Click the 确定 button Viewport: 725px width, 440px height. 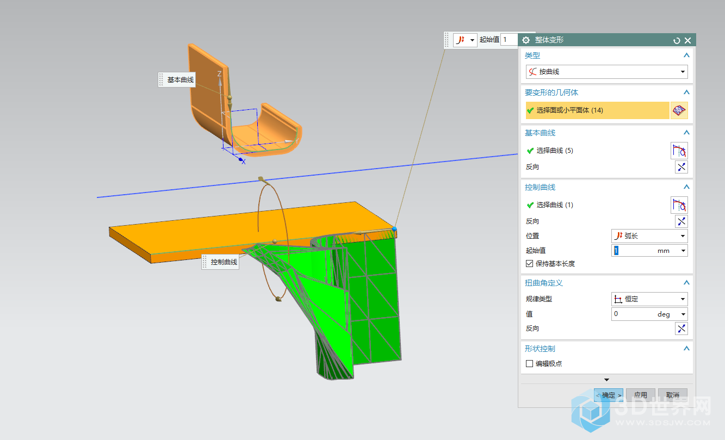(x=608, y=395)
